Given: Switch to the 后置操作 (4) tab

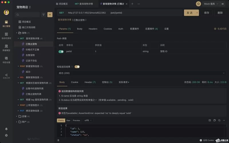Looking at the screenshot, I should [151, 29].
